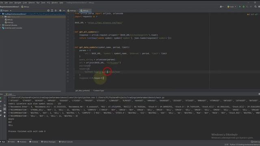Viewport: 260px width, 146px height.
Task: Select the main tab in Run panel
Action: 9,94
